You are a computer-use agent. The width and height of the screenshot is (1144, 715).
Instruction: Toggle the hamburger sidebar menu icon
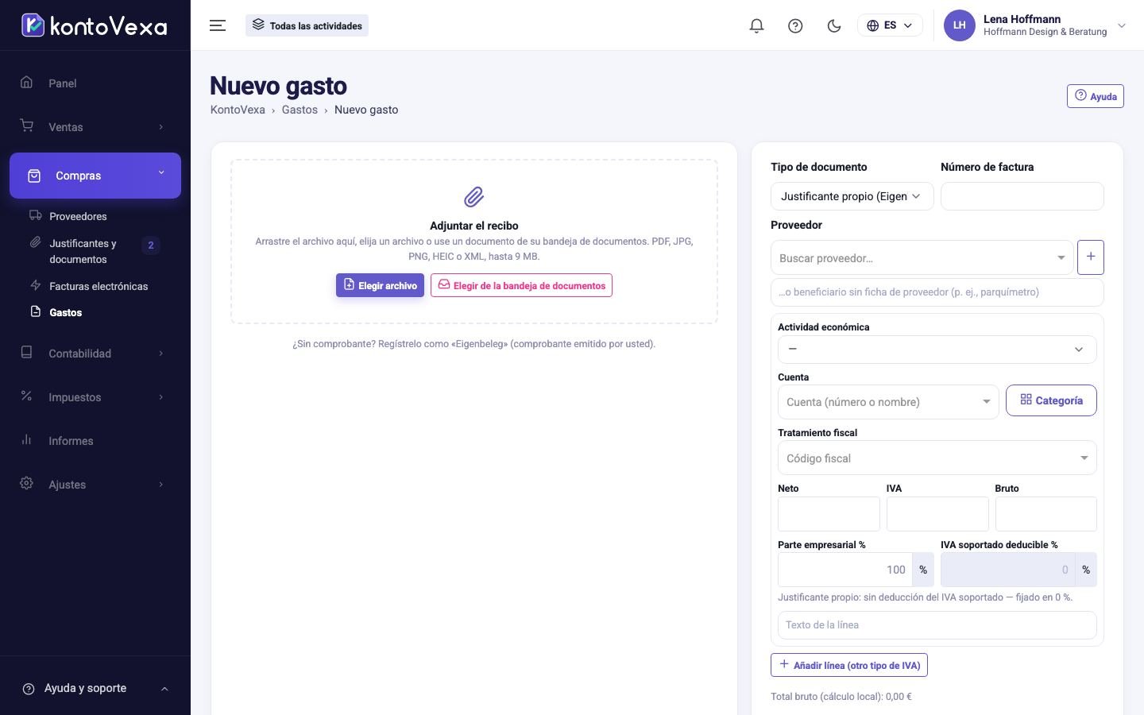(x=218, y=25)
